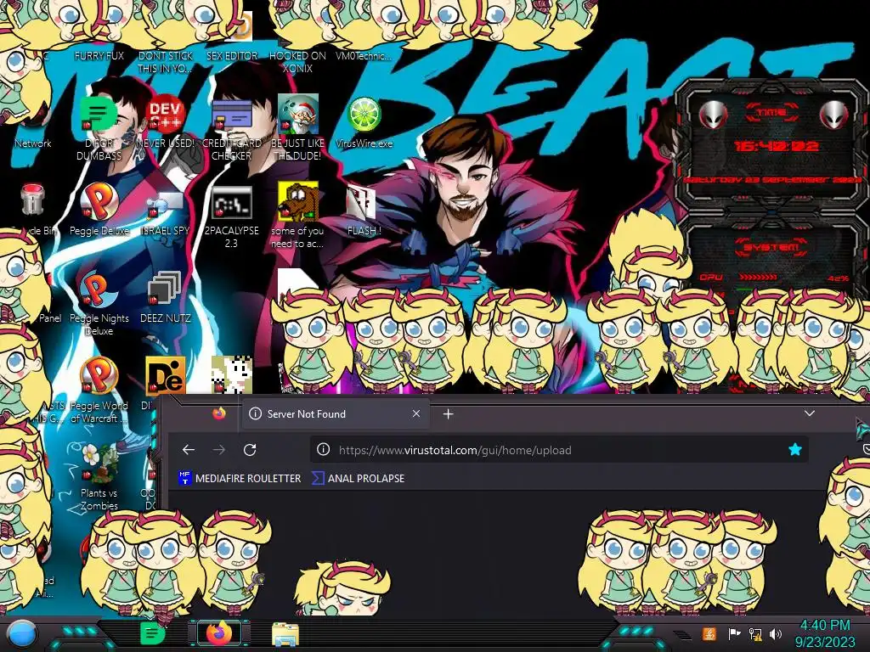Select the VM0Technic... icon label
870x652 pixels.
pos(364,55)
